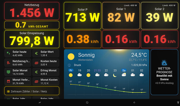Screen dimensions: 180x106
Task: Click the Limit: 400 W label on Solar 2
Action: coord(169,5)
